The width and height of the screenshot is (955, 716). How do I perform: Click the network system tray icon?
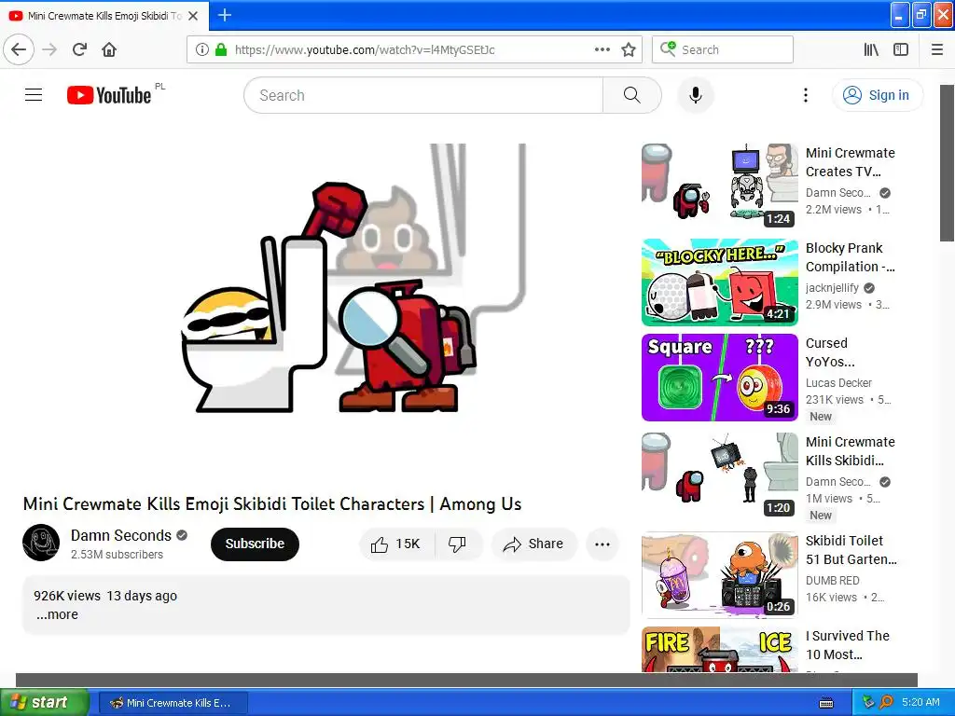point(868,703)
